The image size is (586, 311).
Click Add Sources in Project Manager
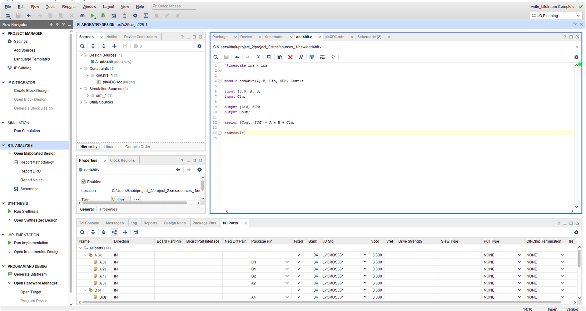[24, 50]
